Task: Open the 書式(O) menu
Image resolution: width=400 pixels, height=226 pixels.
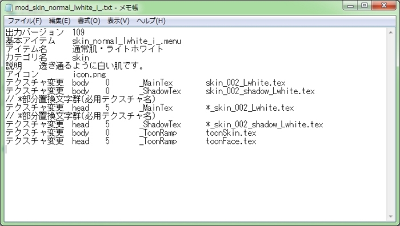Action: click(x=89, y=21)
